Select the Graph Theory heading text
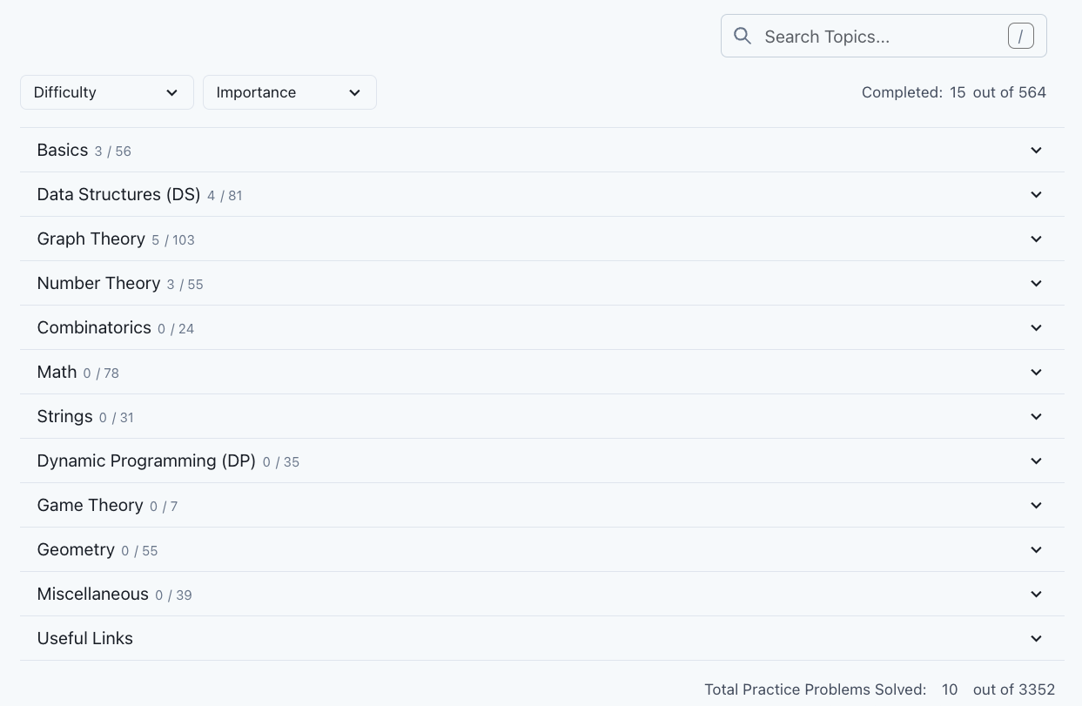The image size is (1082, 706). tap(91, 239)
